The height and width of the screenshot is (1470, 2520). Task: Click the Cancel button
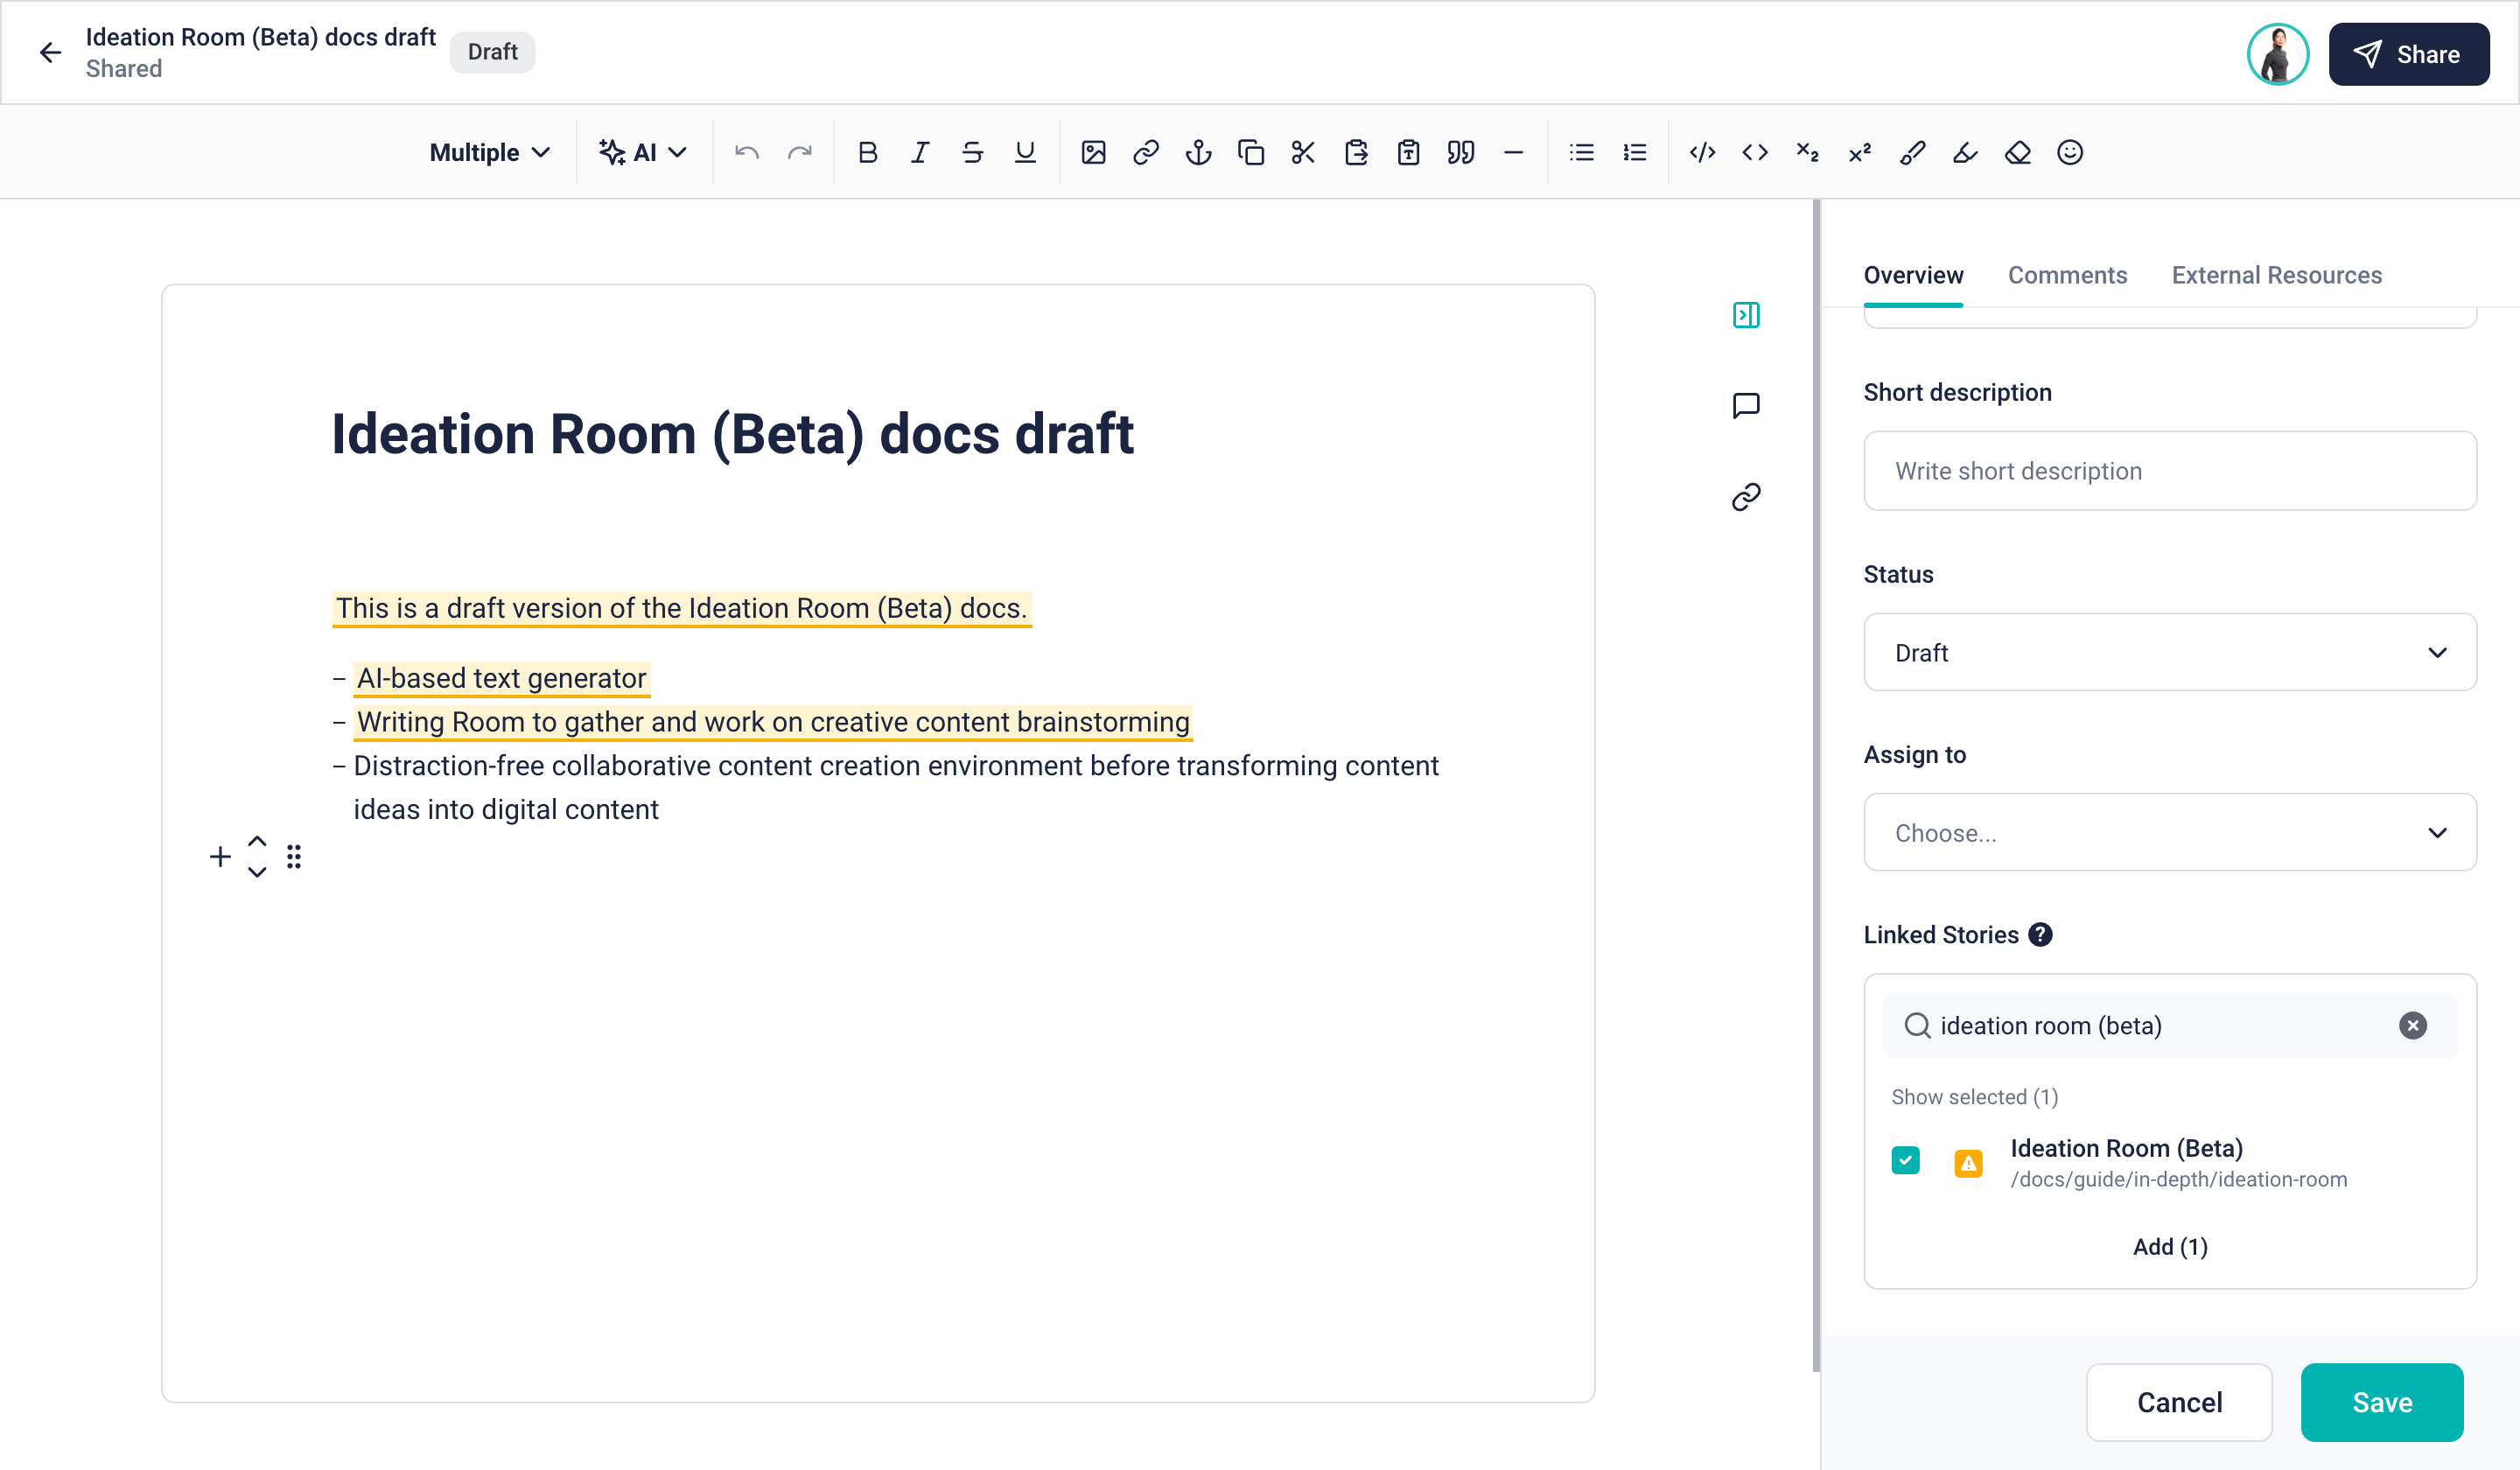click(2179, 1402)
